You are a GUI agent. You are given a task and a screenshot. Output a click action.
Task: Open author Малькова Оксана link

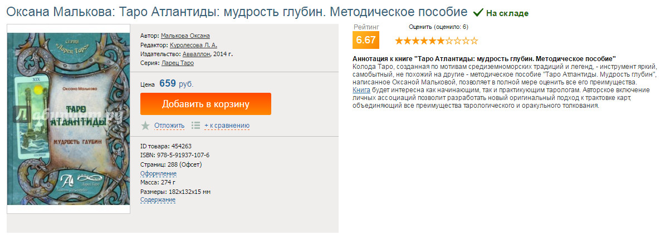point(185,36)
